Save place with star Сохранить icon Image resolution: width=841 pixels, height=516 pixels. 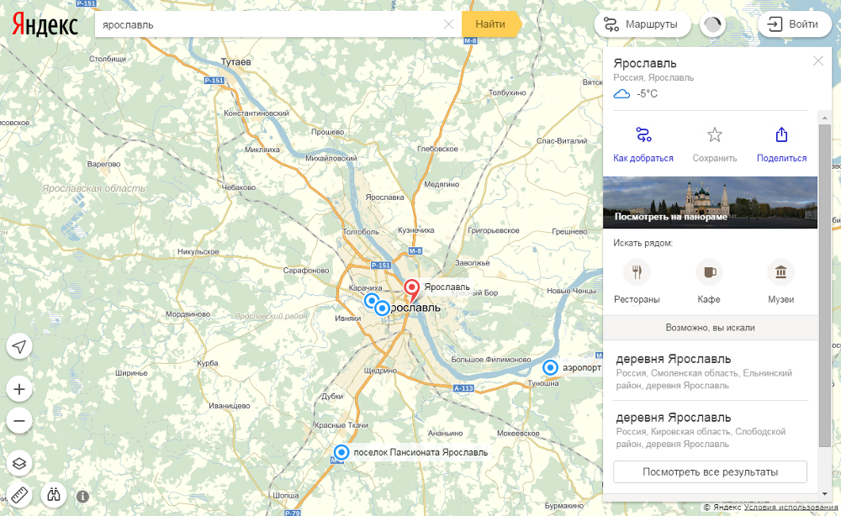(714, 134)
